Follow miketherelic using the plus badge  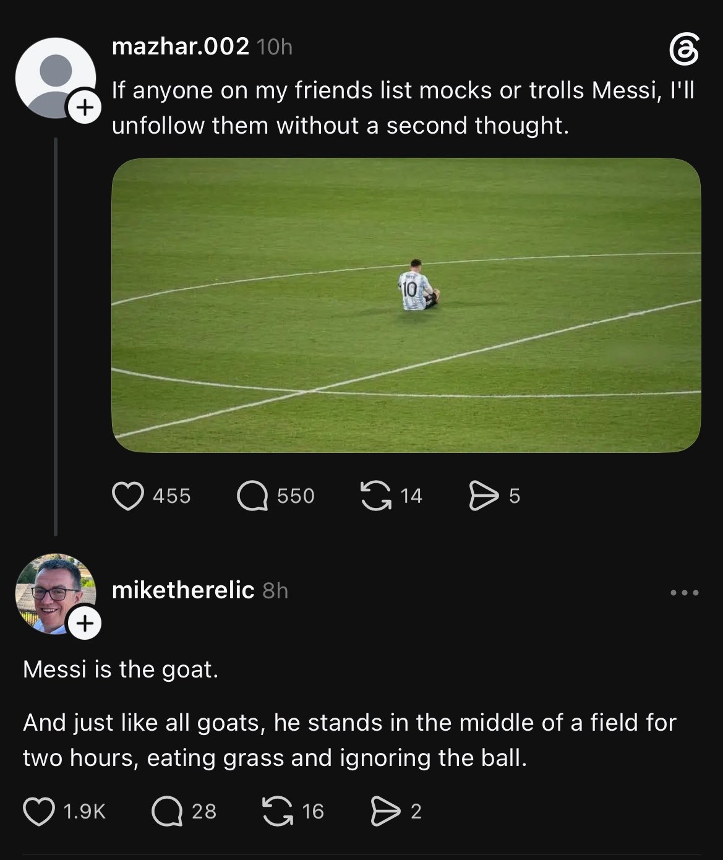click(x=85, y=622)
